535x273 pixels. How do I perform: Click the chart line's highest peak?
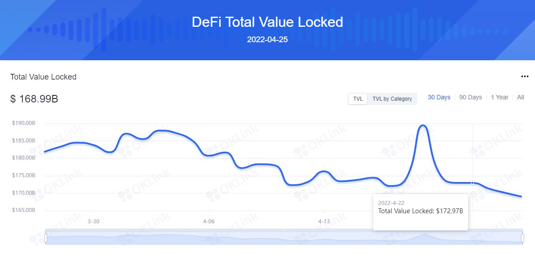423,126
